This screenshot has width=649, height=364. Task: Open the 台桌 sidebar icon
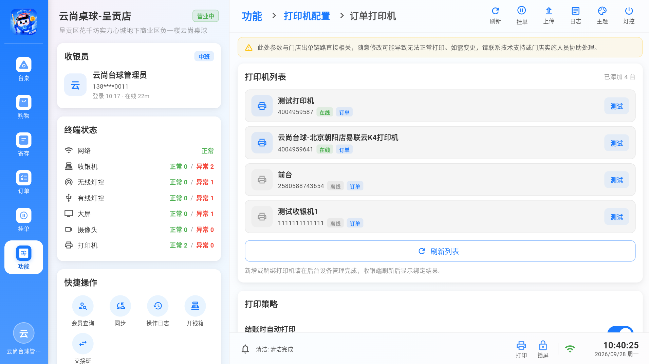point(23,69)
